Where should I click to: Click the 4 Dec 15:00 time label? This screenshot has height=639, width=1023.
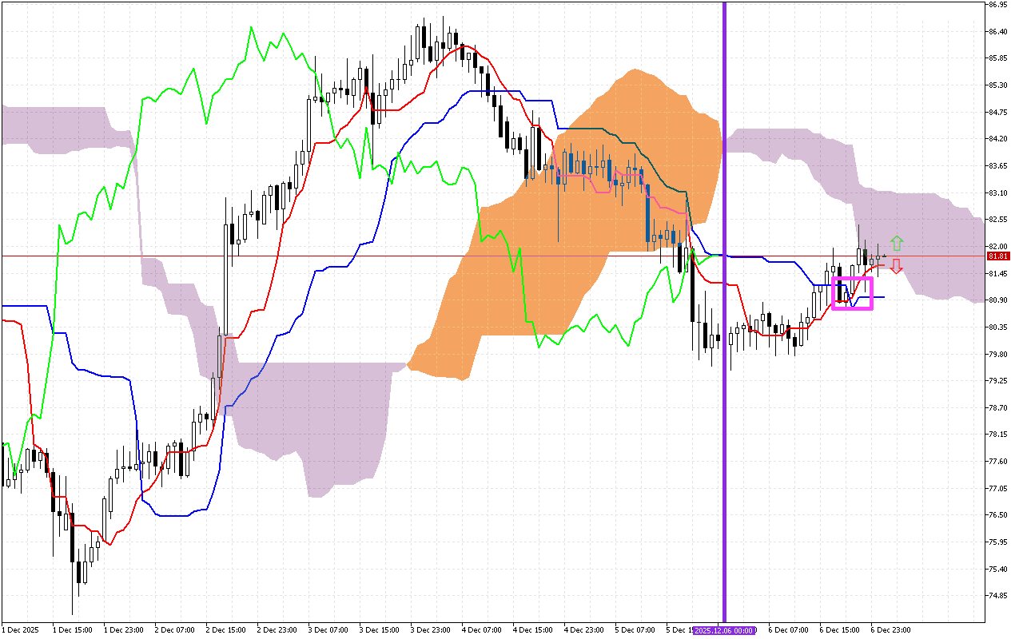532,630
